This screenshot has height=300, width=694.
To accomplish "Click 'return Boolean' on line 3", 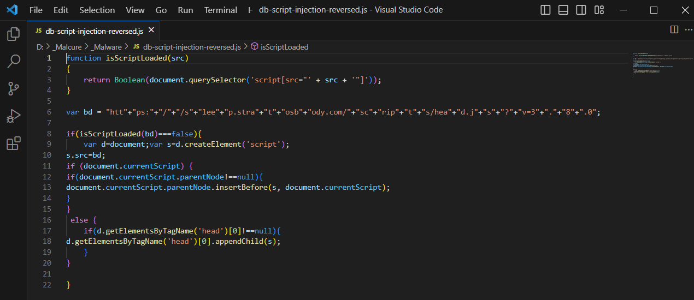I will coord(114,80).
